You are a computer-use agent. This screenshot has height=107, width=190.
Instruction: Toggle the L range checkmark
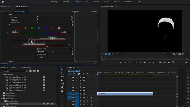coord(69,44)
